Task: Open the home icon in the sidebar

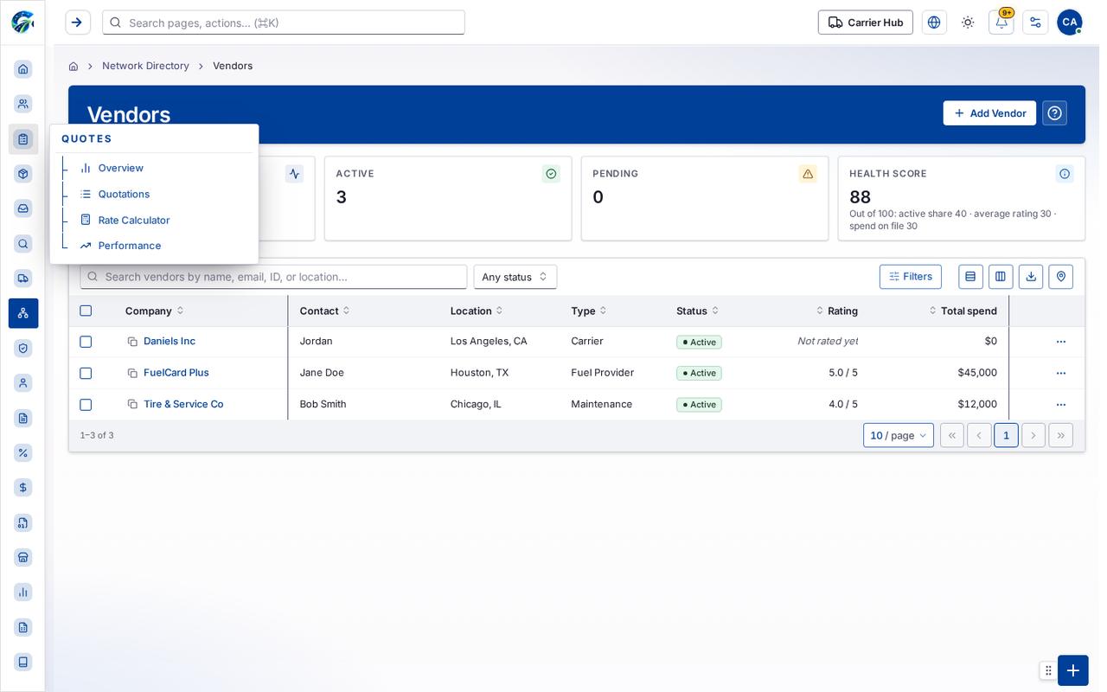Action: 23,69
